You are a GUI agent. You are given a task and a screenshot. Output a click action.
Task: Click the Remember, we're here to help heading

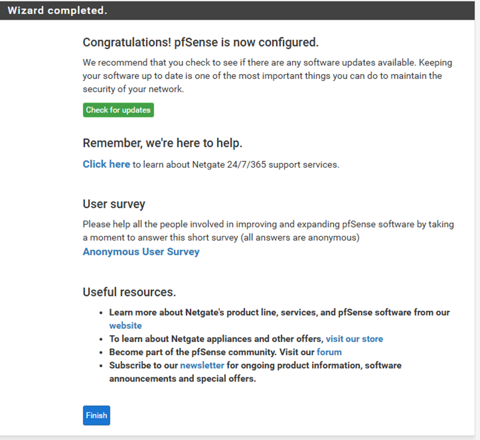click(x=163, y=143)
